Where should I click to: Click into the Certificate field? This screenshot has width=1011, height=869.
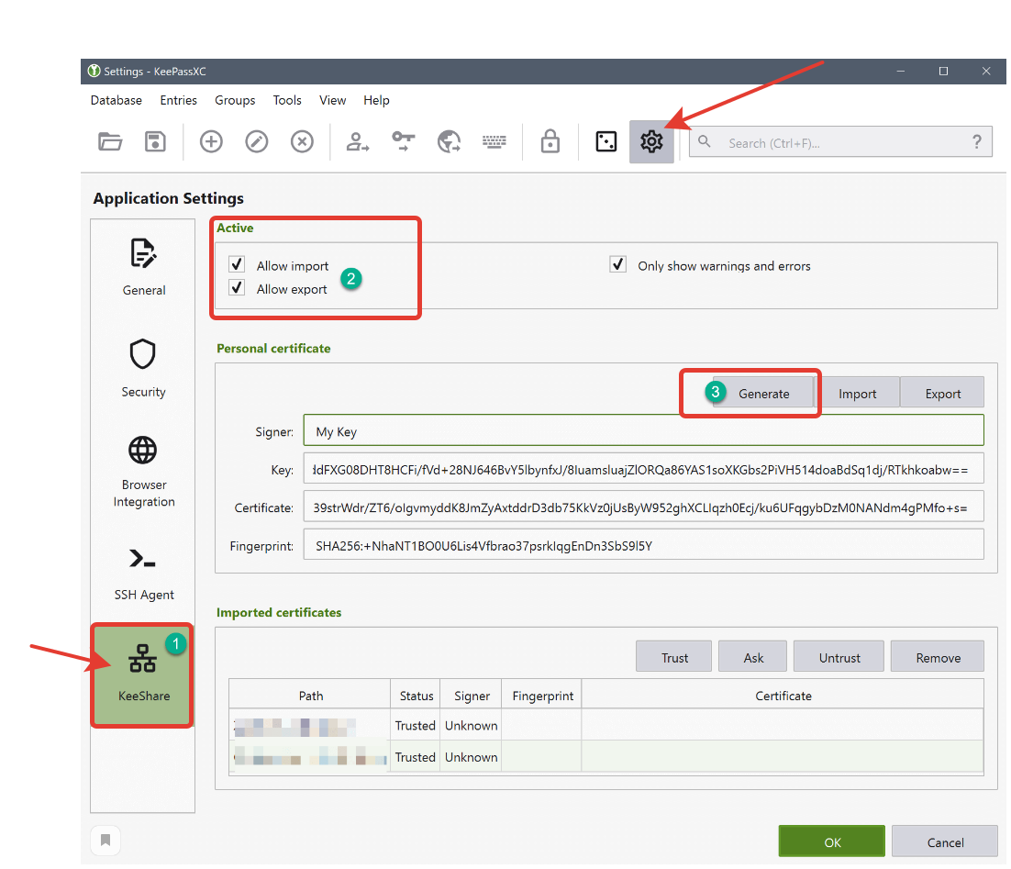click(x=643, y=507)
